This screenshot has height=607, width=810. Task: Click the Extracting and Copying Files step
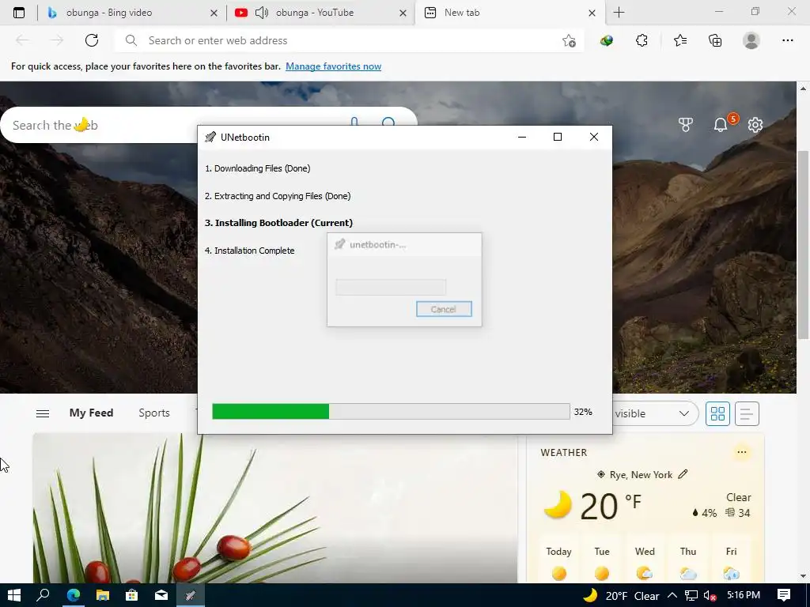(x=278, y=196)
